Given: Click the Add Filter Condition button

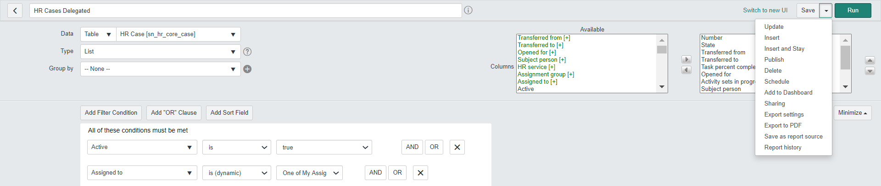Looking at the screenshot, I should point(111,112).
